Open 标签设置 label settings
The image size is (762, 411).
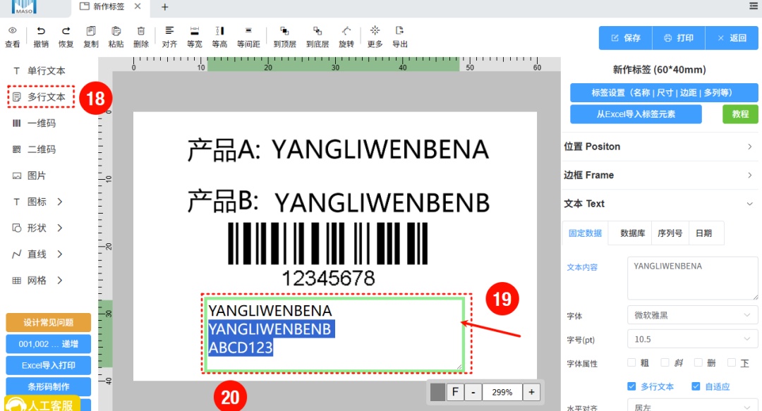(664, 93)
